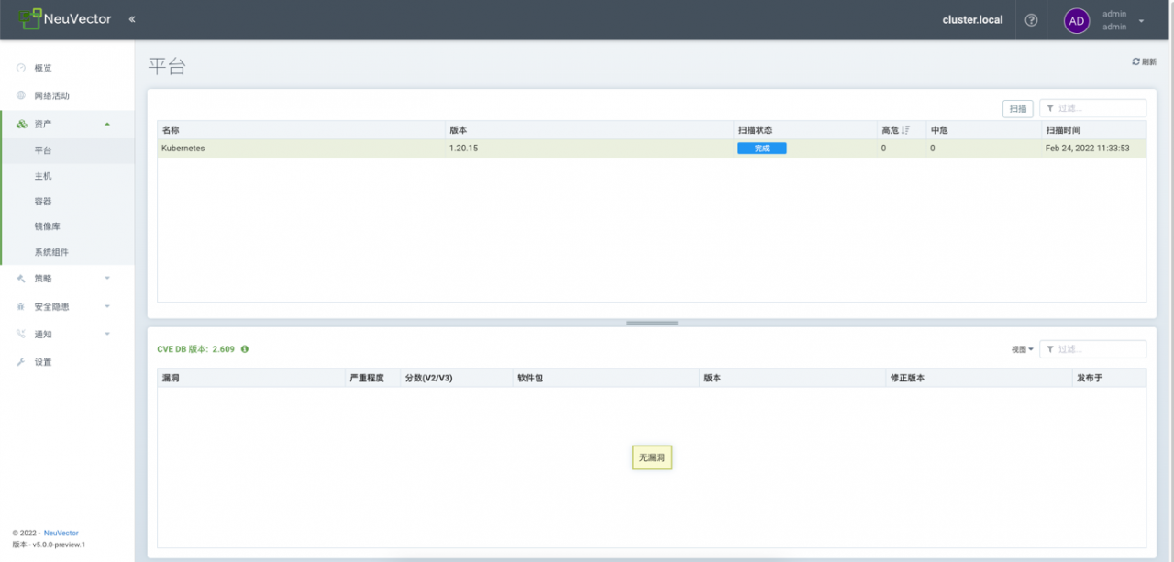Open the help question-mark icon
This screenshot has height=562, width=1174.
pyautogui.click(x=1031, y=20)
